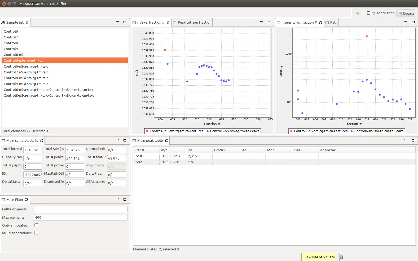The width and height of the screenshot is (418, 261).
Task: Click the Open Perspective icon
Action: (357, 13)
